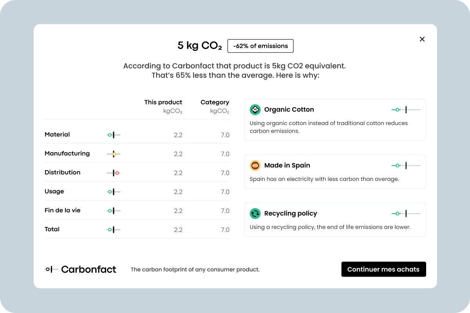Close the carbon footprint dialog

(x=422, y=39)
